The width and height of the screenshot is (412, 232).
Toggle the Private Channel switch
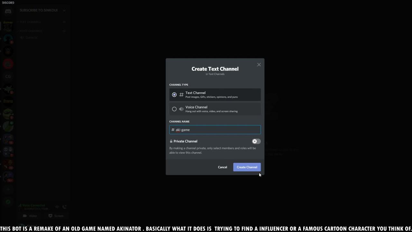[x=256, y=141]
